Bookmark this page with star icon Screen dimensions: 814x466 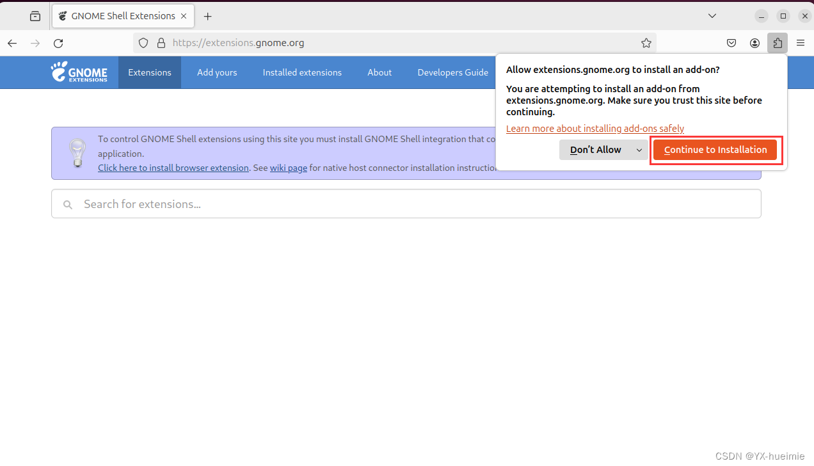[x=646, y=43]
